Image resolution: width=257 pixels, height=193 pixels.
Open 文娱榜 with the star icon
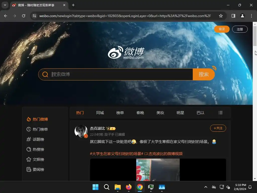click(35, 159)
